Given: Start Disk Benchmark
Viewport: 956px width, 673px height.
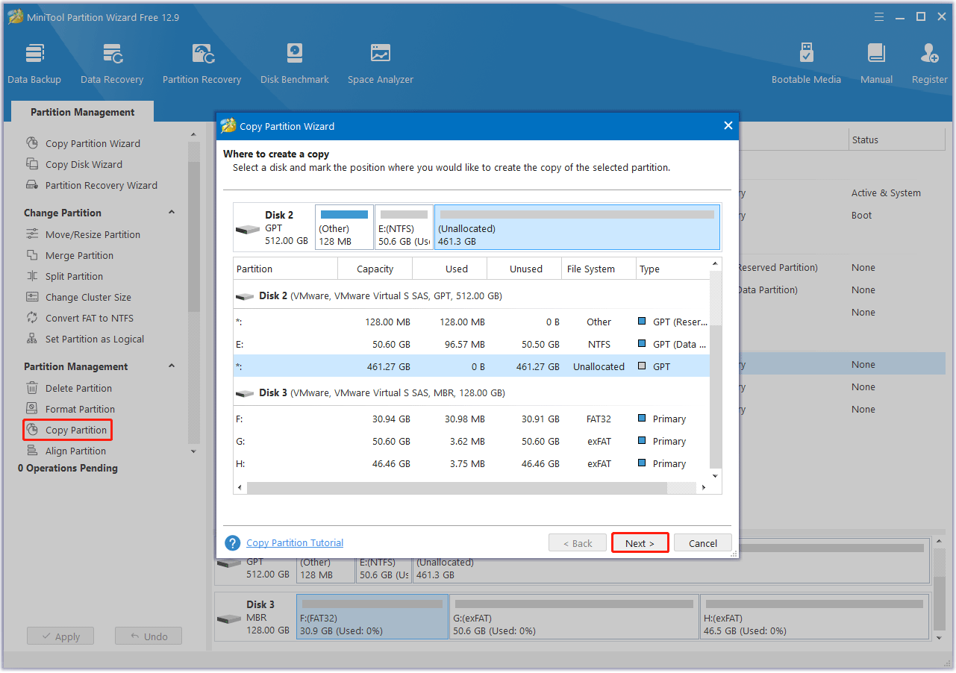Looking at the screenshot, I should coord(295,64).
